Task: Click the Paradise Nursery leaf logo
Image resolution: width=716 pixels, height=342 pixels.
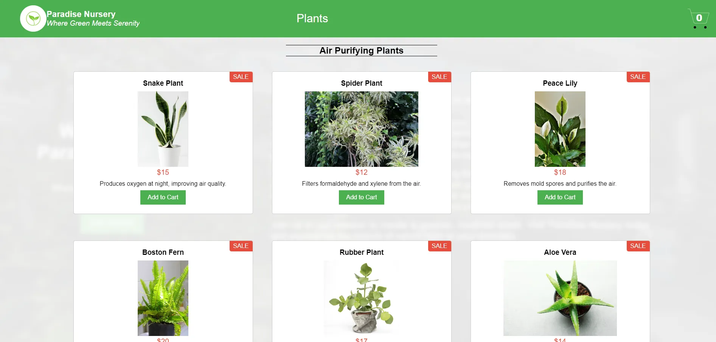Action: coord(33,18)
